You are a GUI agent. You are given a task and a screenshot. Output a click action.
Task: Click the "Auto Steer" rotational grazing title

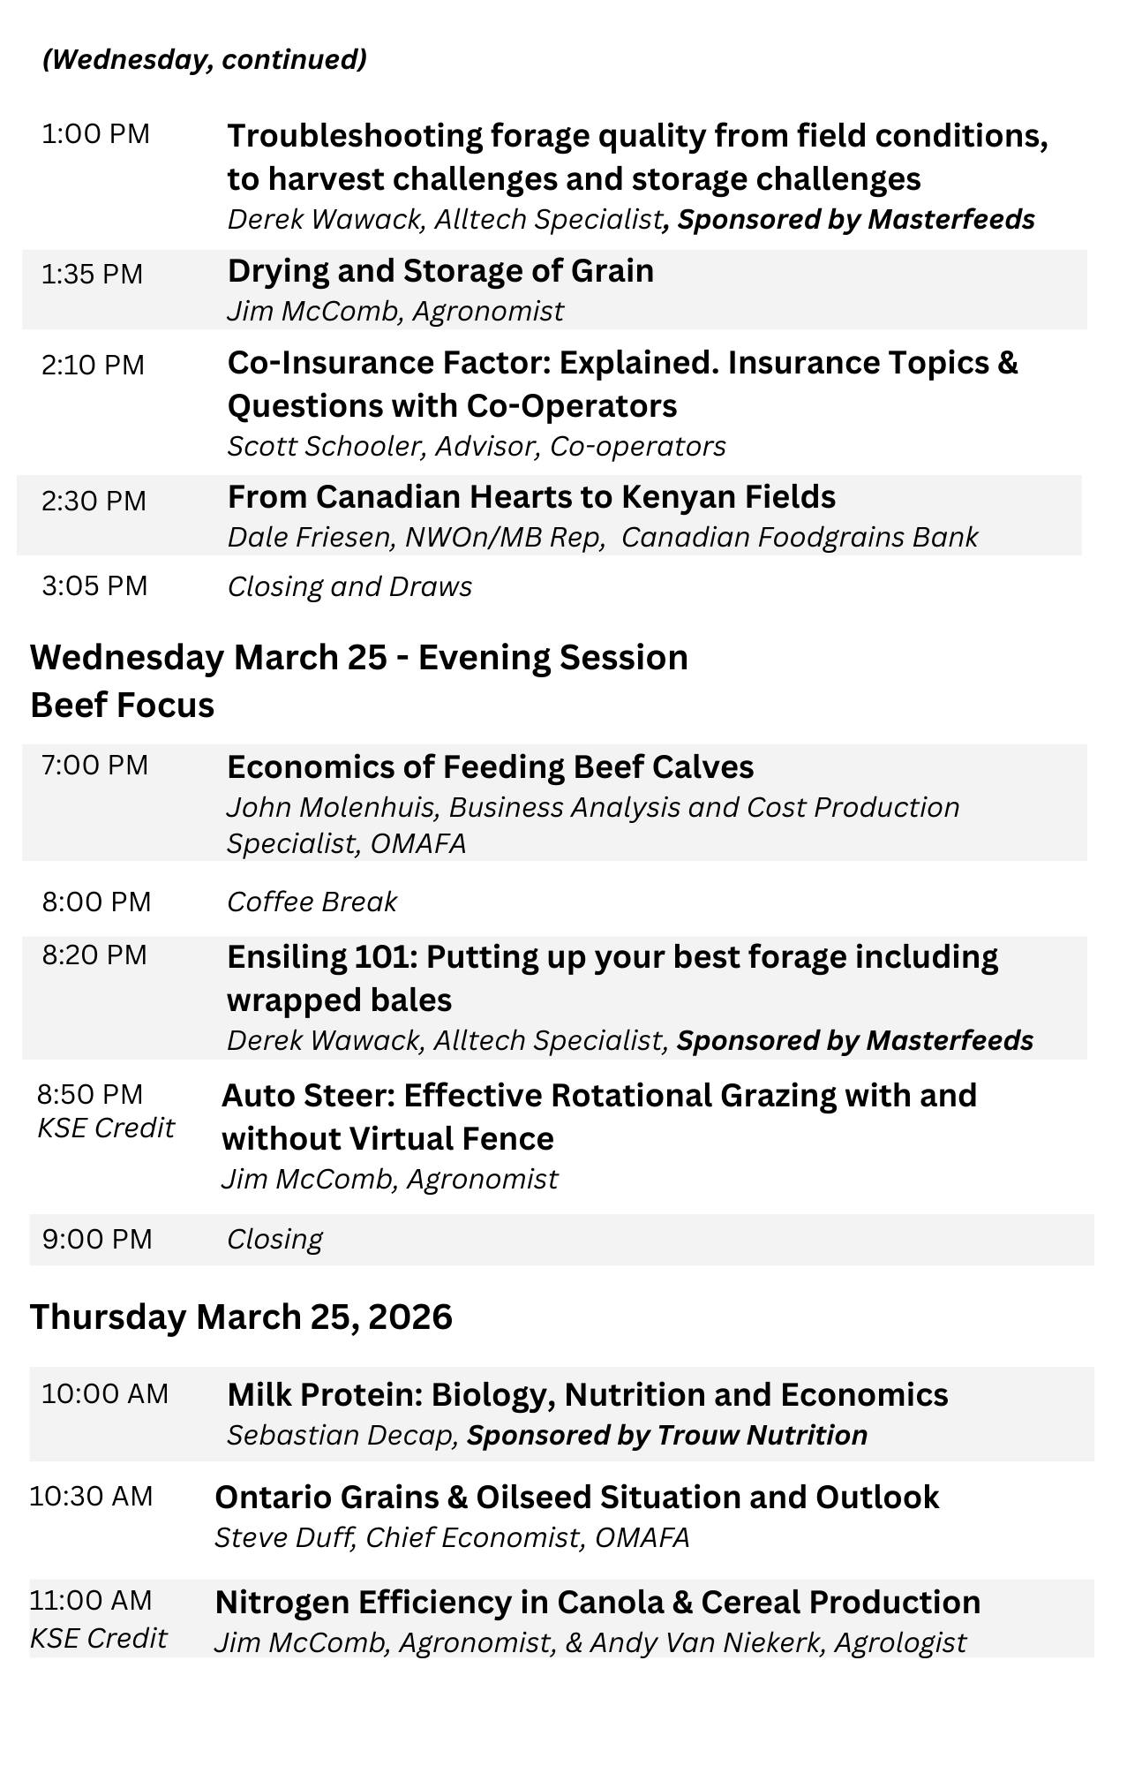(598, 1116)
